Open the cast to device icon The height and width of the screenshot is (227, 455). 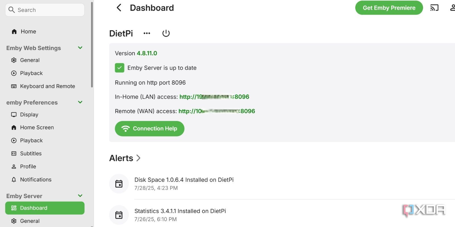click(434, 8)
